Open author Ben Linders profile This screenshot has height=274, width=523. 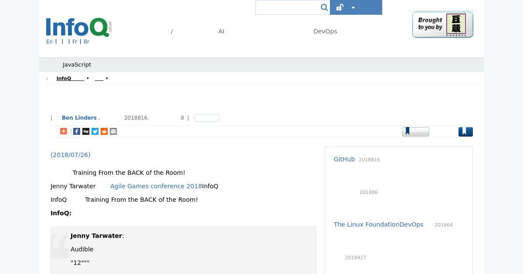tap(79, 117)
